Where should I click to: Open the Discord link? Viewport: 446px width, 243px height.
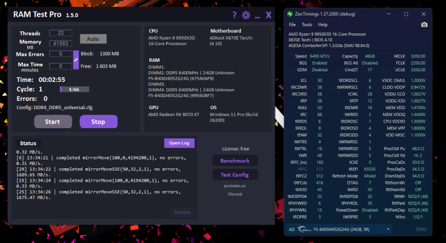click(235, 194)
